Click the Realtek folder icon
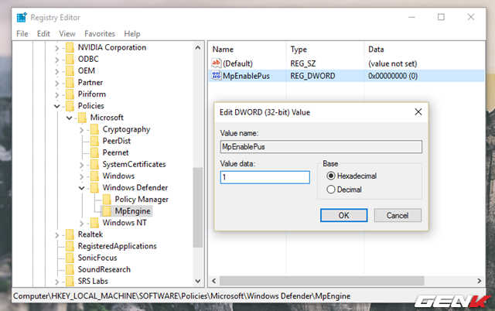 [70, 234]
